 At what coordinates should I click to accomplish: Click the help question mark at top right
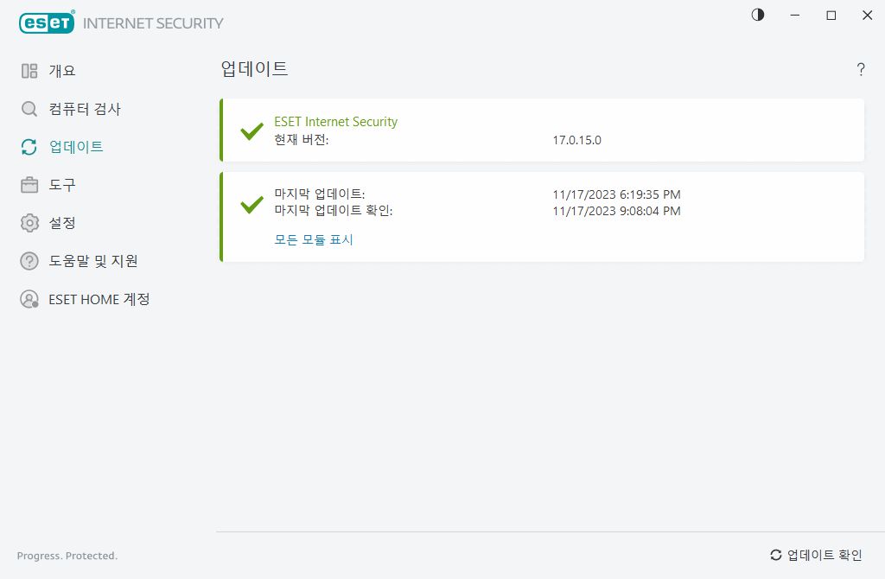[861, 70]
